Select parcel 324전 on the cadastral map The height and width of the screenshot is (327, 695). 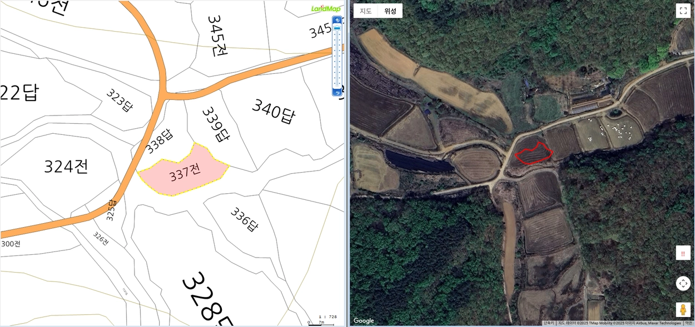pos(66,167)
